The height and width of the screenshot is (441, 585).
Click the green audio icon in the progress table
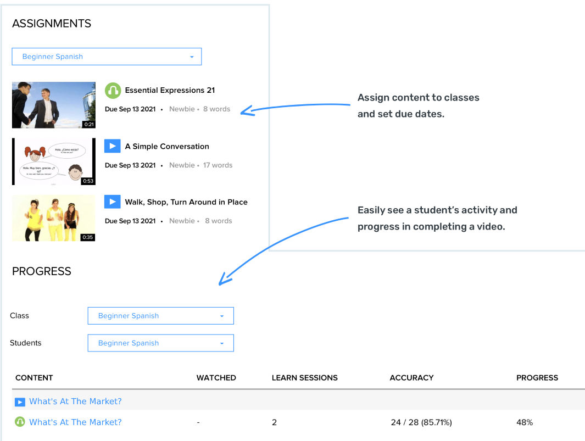click(x=20, y=422)
